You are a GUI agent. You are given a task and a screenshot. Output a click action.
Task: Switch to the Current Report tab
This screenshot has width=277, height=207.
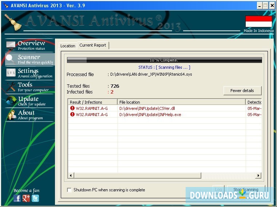[93, 45]
